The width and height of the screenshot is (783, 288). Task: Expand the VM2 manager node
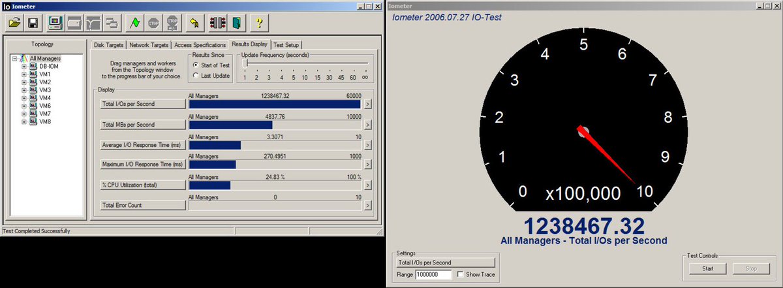click(24, 82)
